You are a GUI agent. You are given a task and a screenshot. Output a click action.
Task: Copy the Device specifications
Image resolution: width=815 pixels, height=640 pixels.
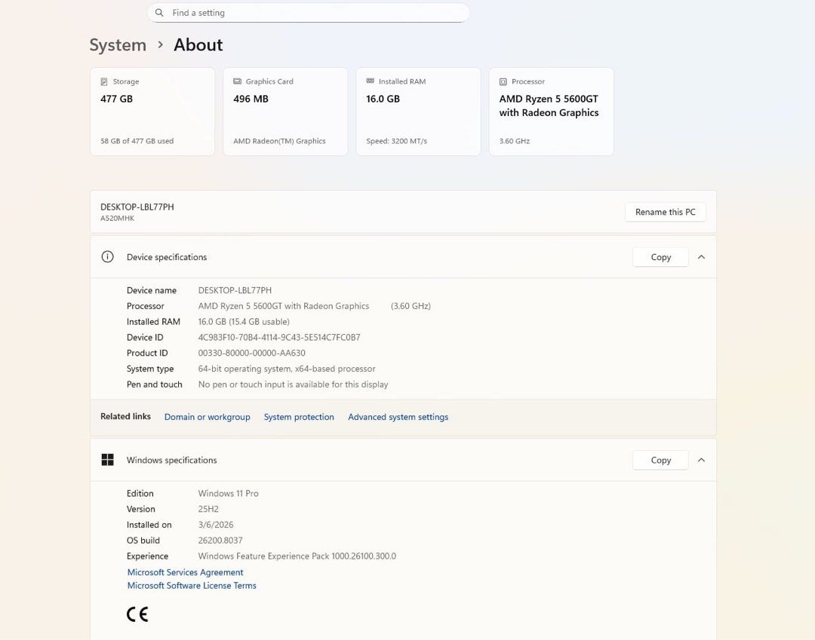[660, 257]
